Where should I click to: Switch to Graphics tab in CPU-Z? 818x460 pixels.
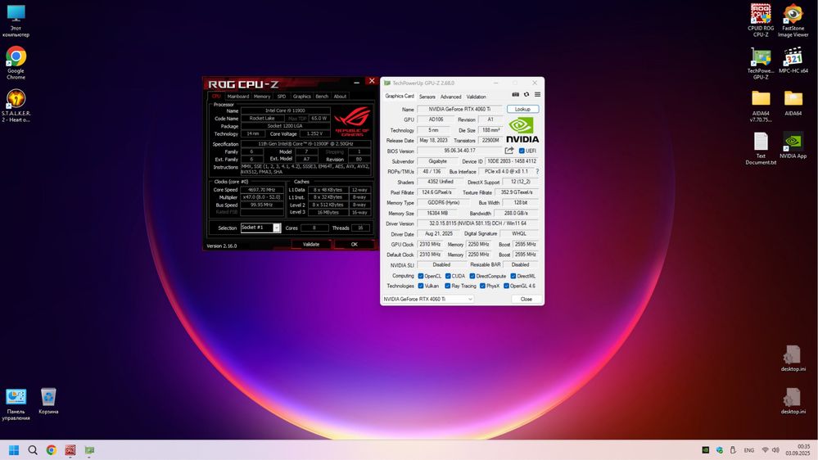301,96
